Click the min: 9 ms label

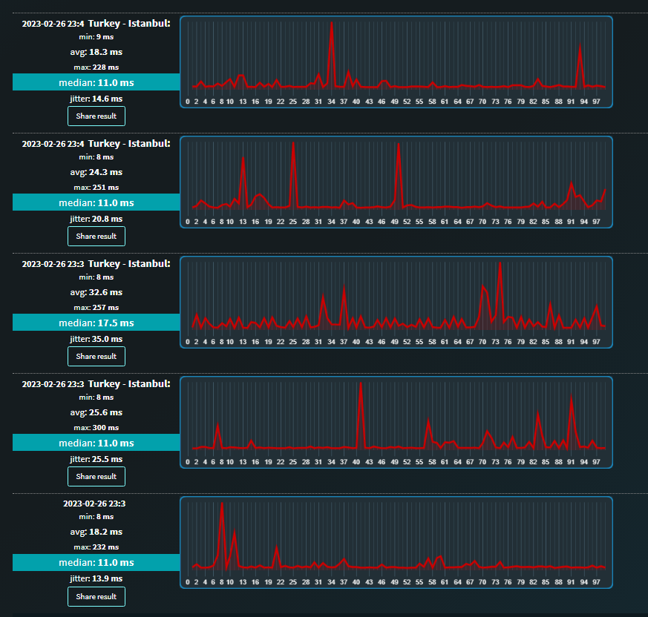96,37
